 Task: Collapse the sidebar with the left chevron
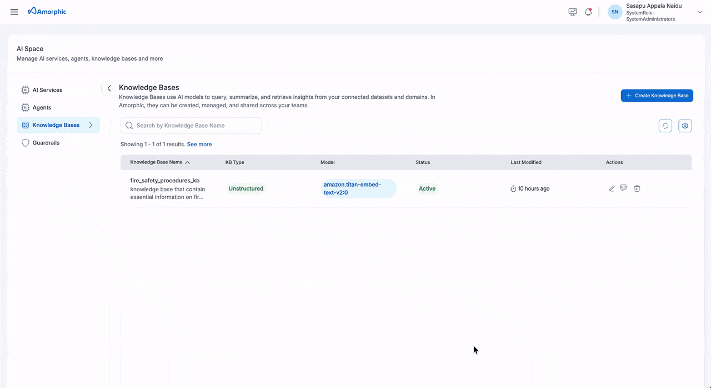pyautogui.click(x=109, y=88)
